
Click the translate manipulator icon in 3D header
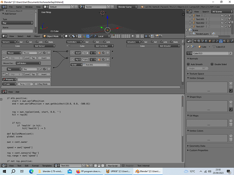(88, 36)
